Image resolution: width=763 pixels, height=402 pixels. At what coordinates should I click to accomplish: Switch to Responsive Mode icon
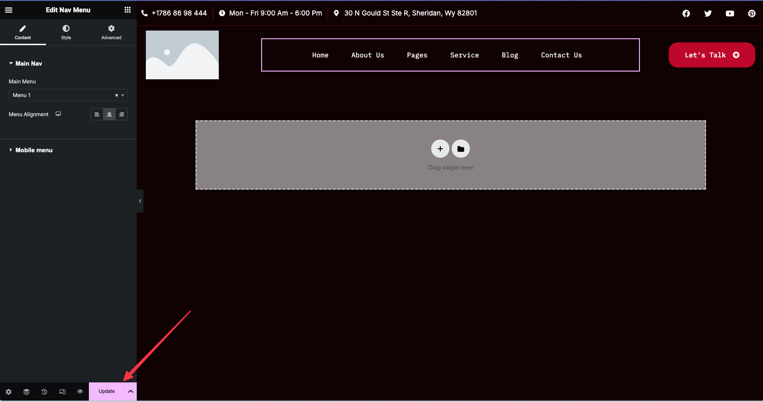(62, 392)
